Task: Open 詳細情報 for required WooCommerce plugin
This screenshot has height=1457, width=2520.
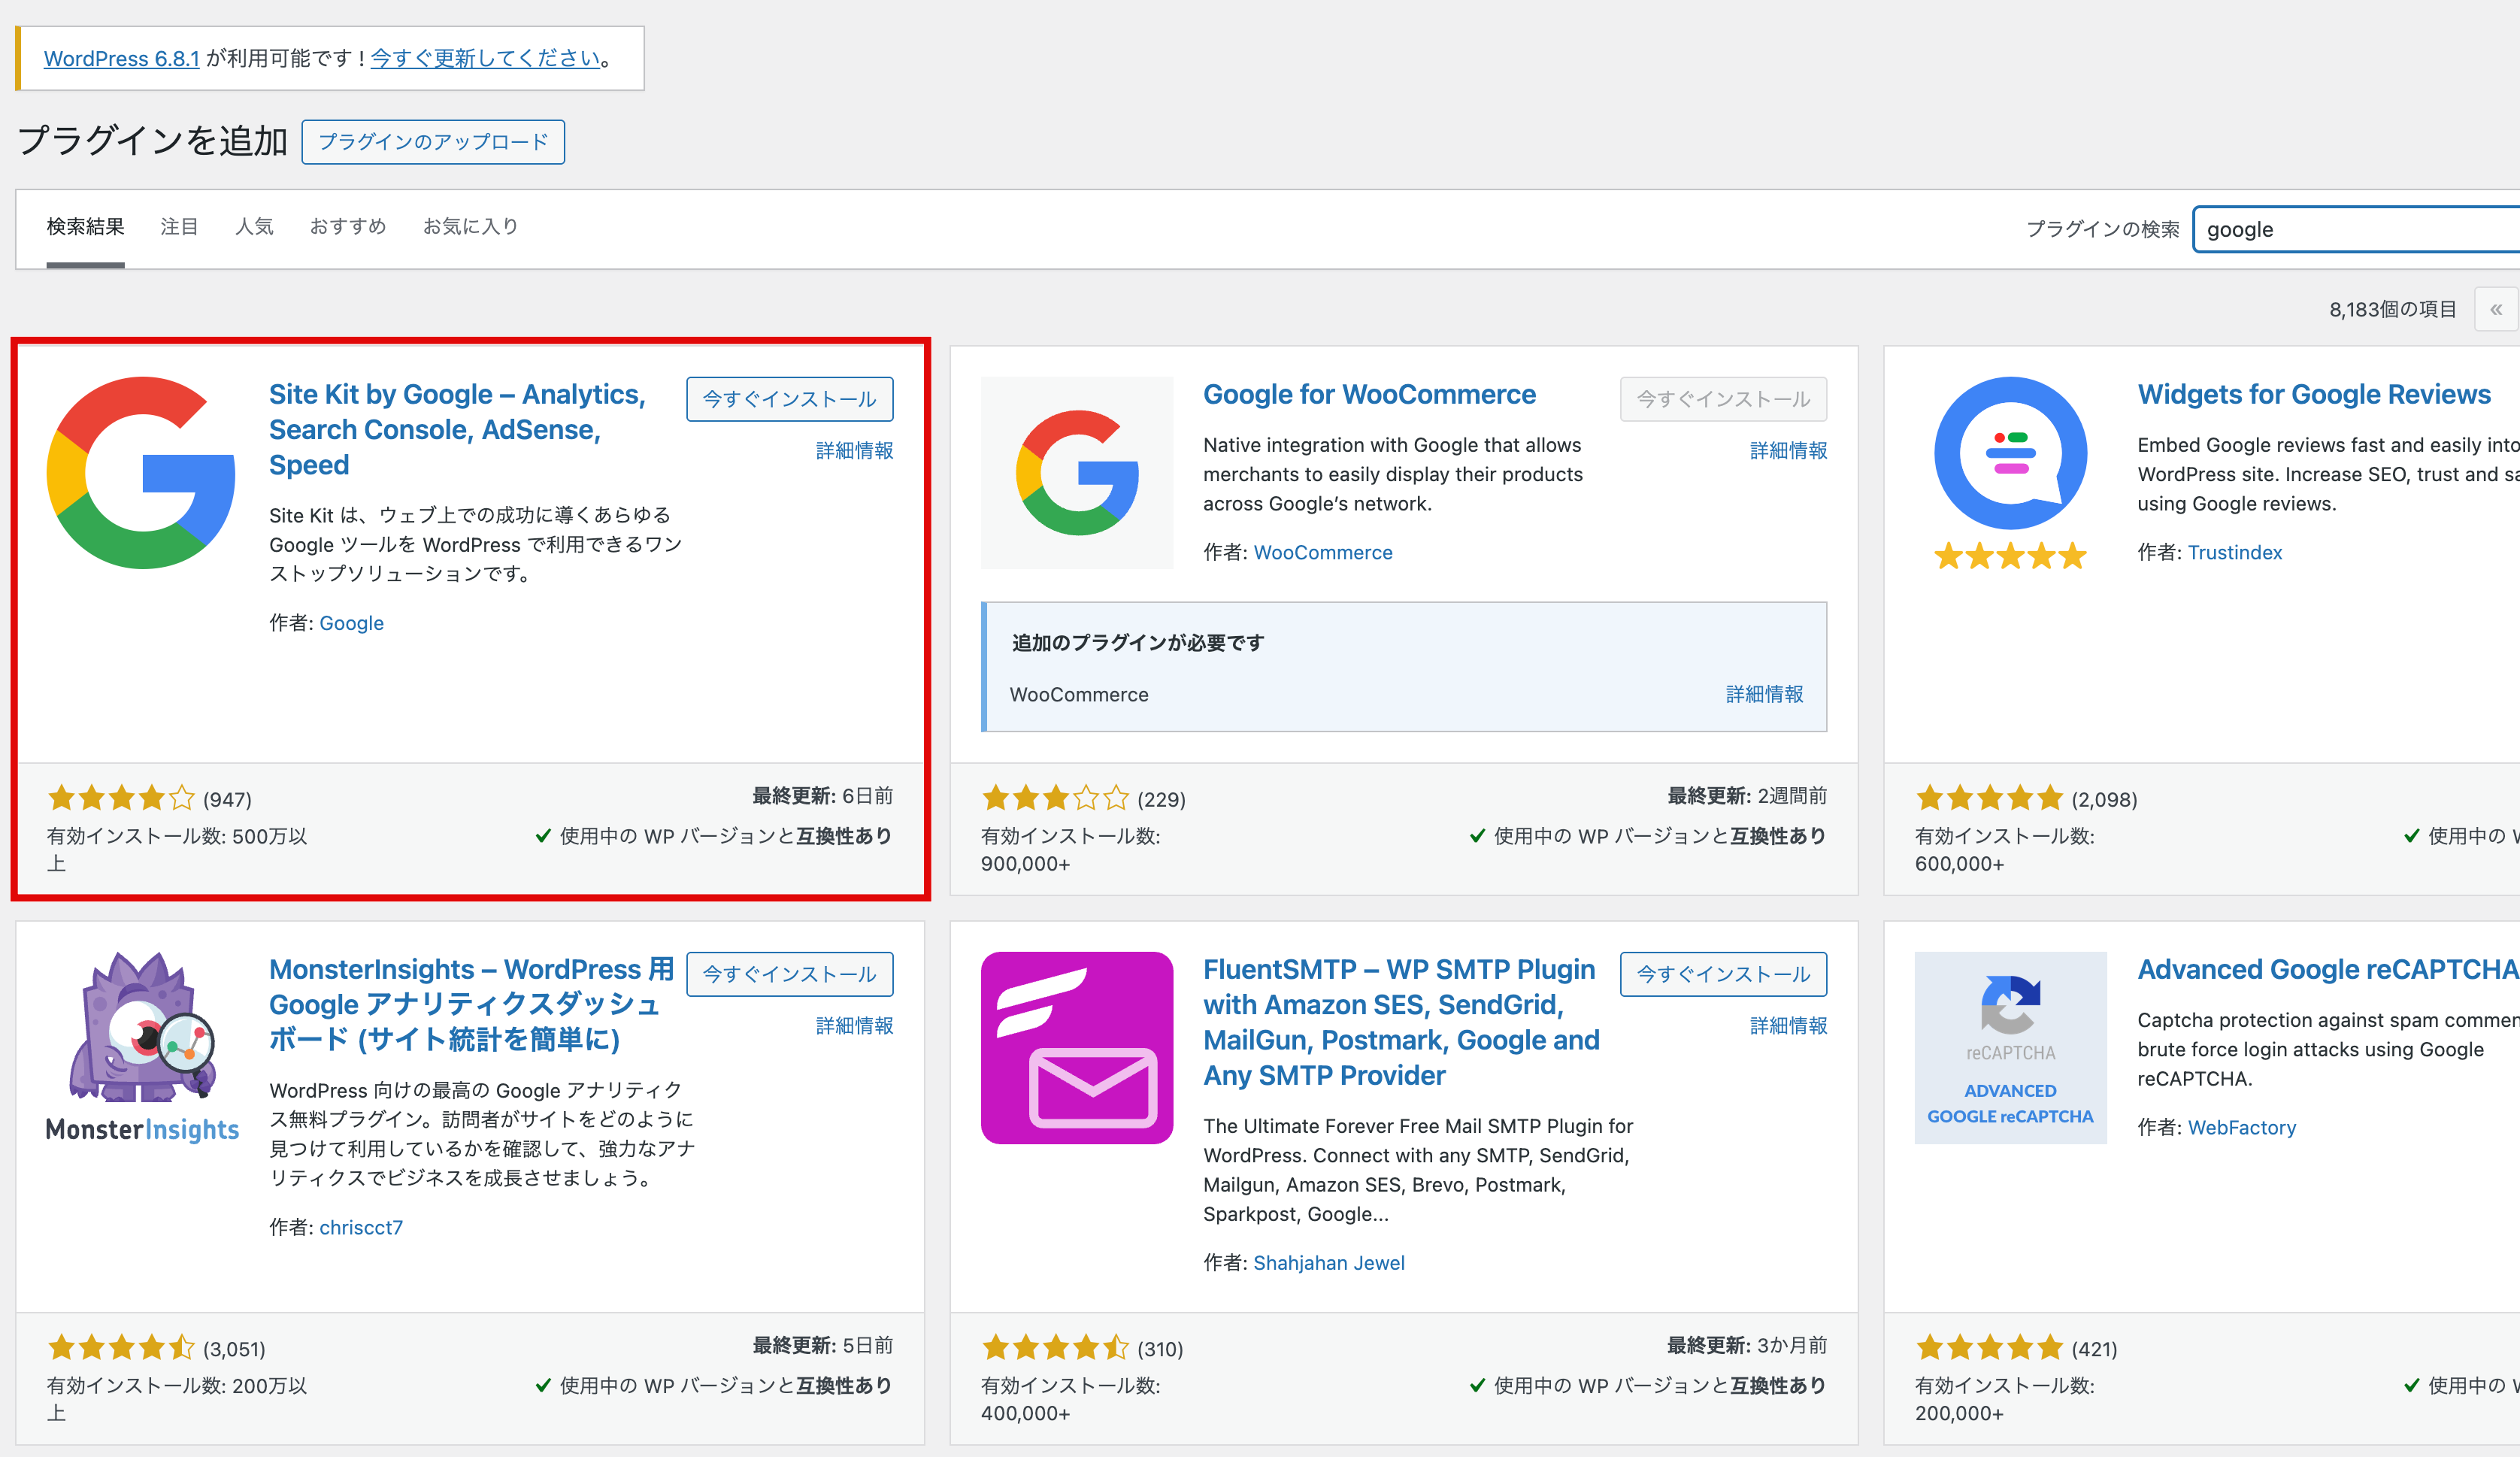Action: 1764,694
